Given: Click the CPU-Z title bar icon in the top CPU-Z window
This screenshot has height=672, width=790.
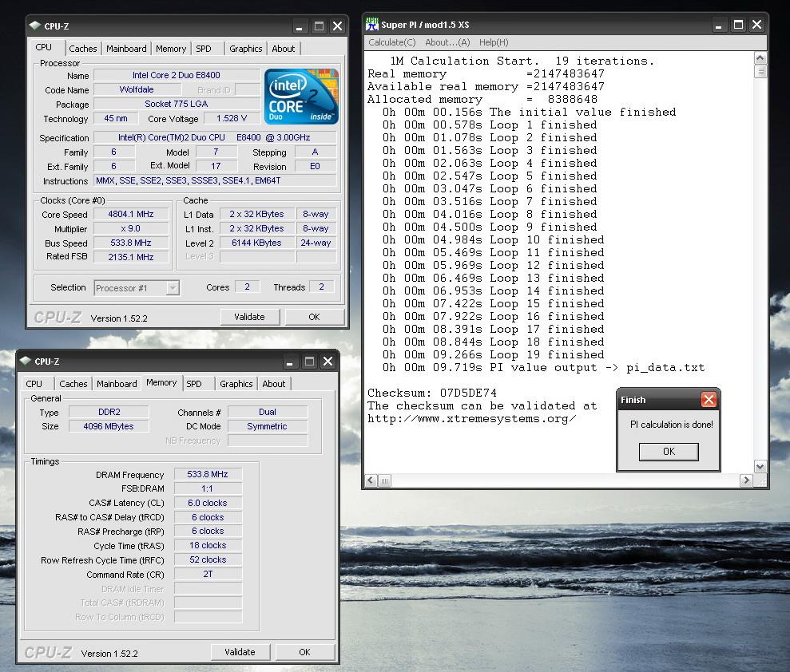Looking at the screenshot, I should click(35, 26).
